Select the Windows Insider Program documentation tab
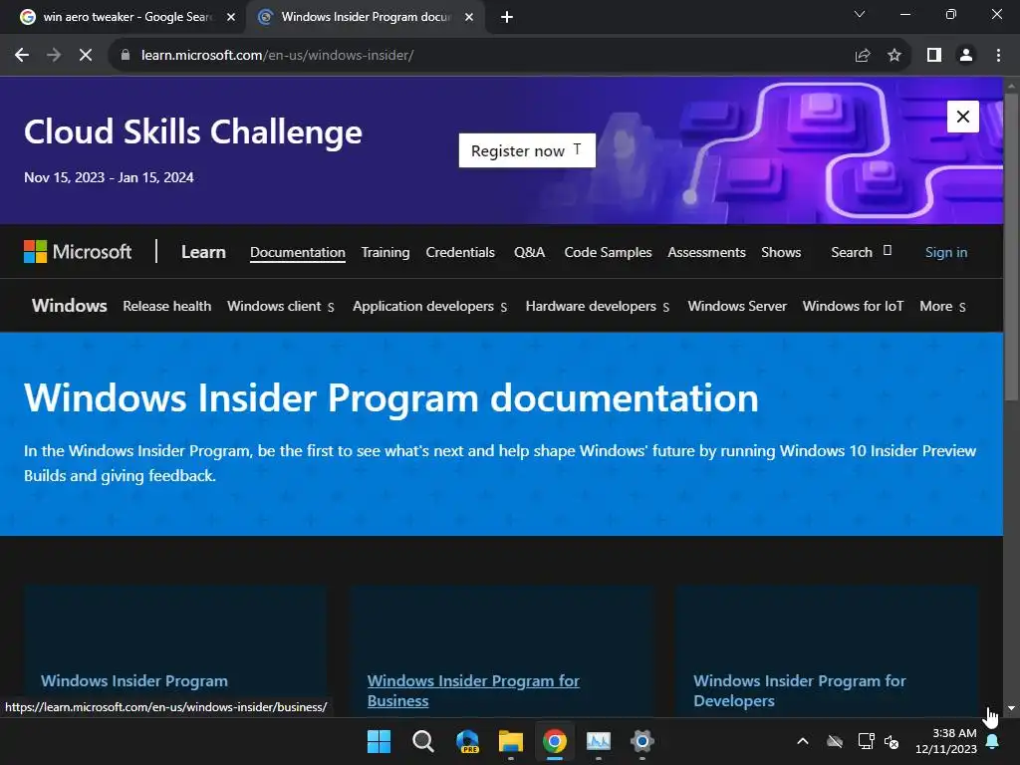This screenshot has width=1020, height=765. click(x=365, y=17)
